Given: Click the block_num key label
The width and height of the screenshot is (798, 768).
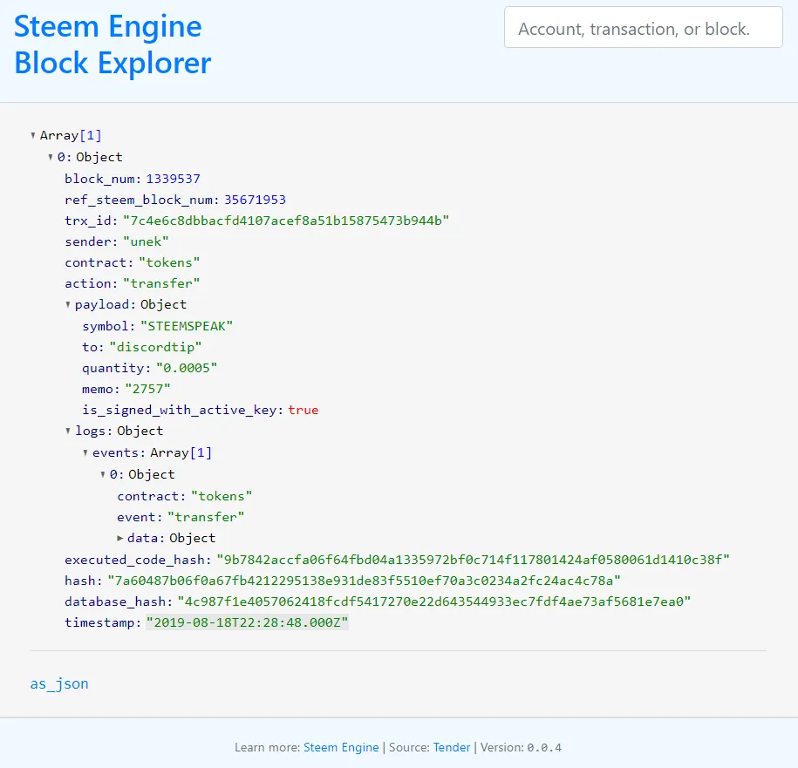Looking at the screenshot, I should [103, 179].
